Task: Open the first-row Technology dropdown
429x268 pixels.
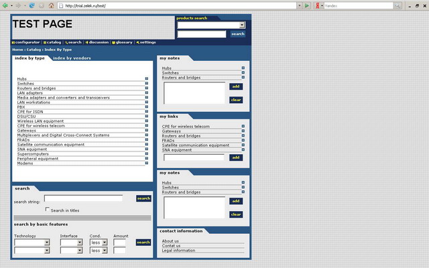Action: (47, 243)
